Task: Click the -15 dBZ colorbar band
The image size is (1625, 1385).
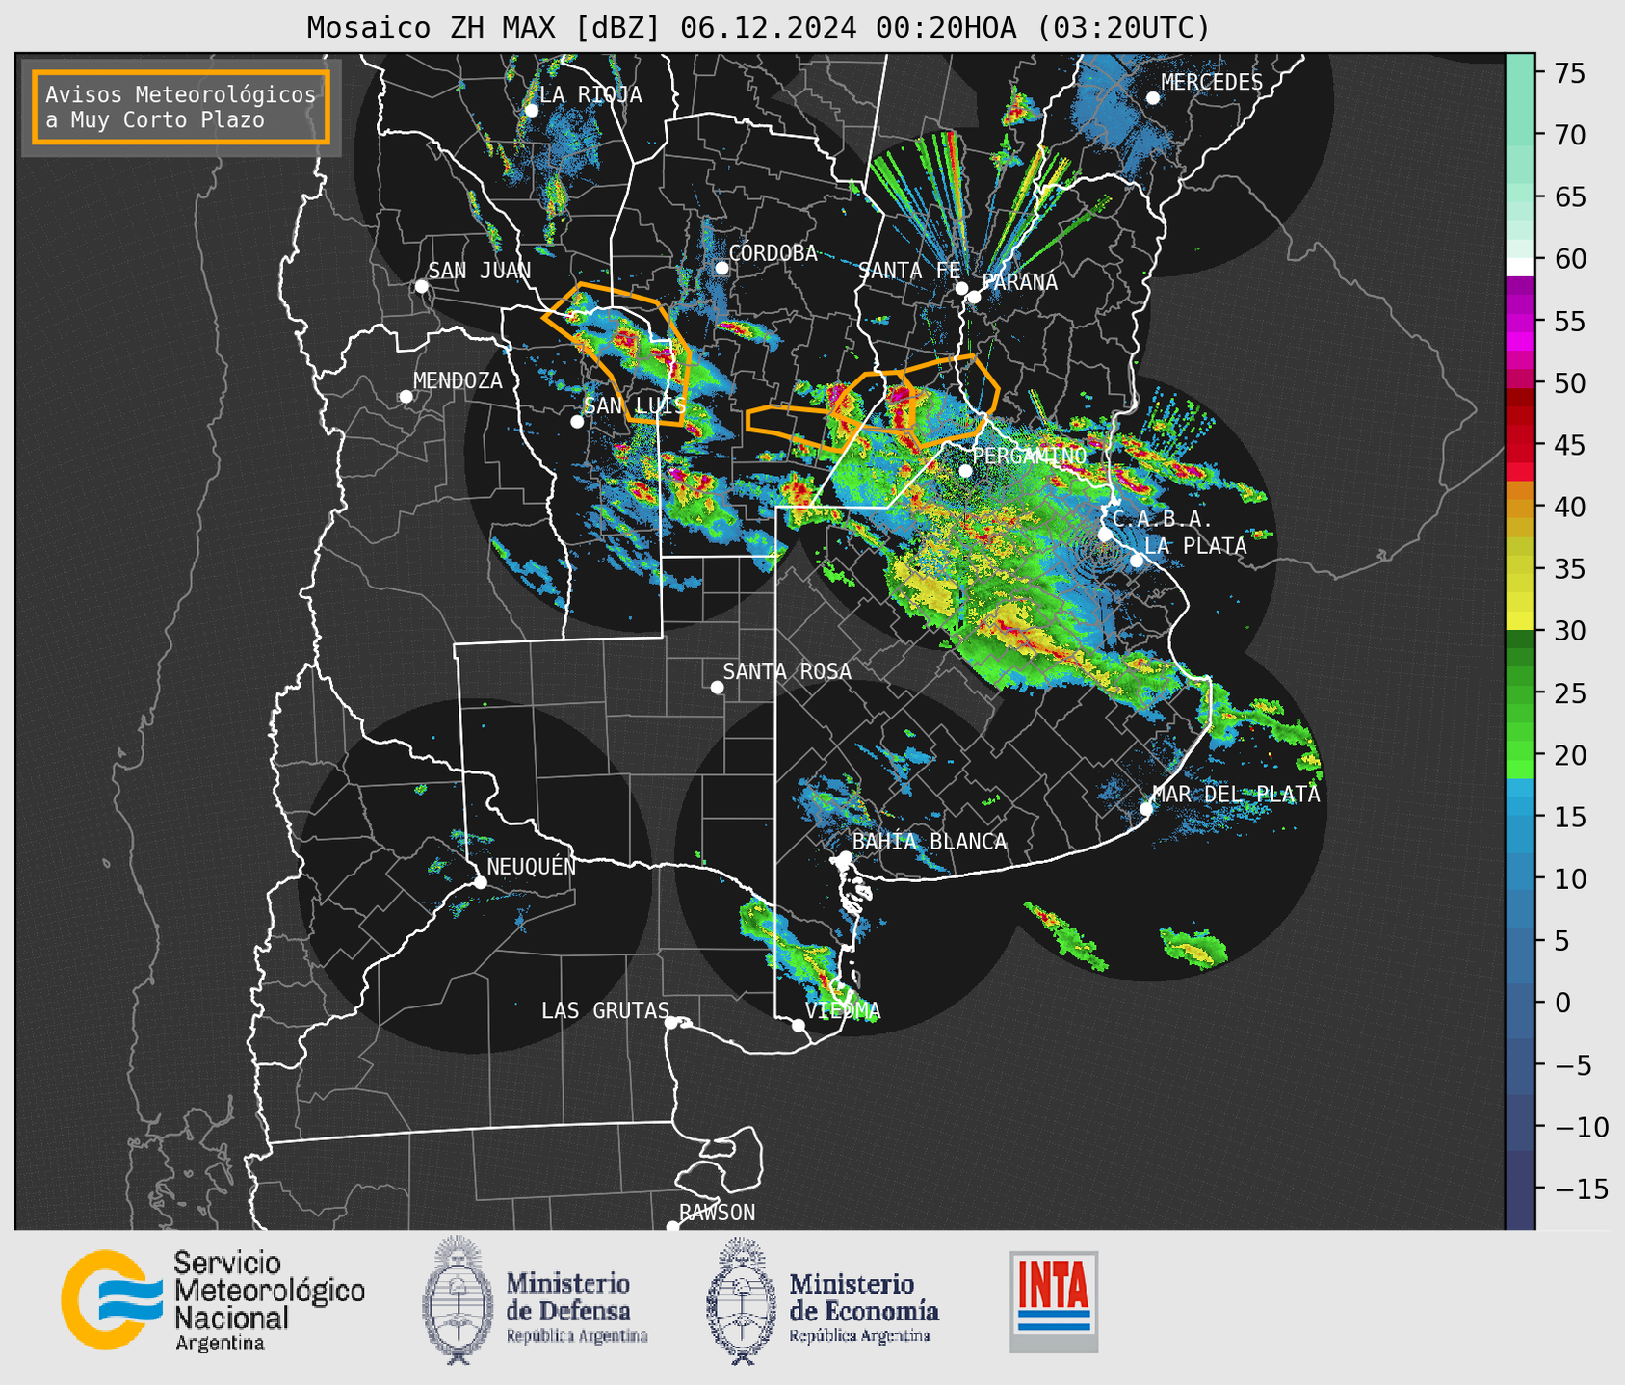Action: click(x=1520, y=1189)
